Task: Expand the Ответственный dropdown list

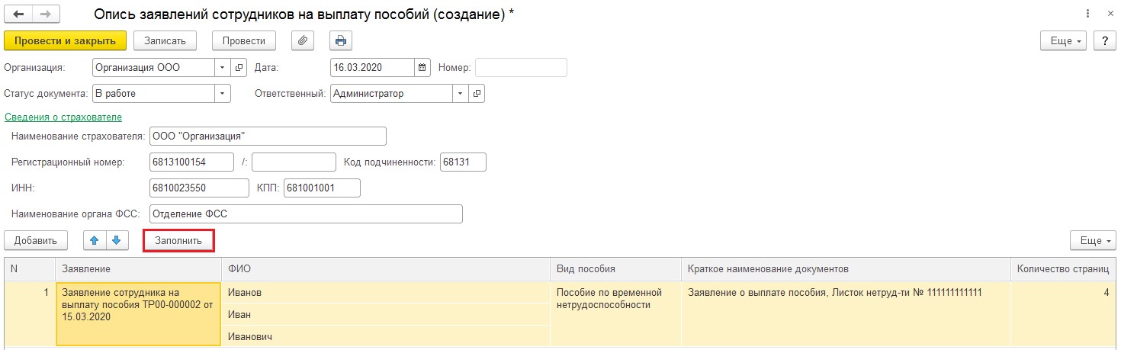Action: tap(460, 93)
